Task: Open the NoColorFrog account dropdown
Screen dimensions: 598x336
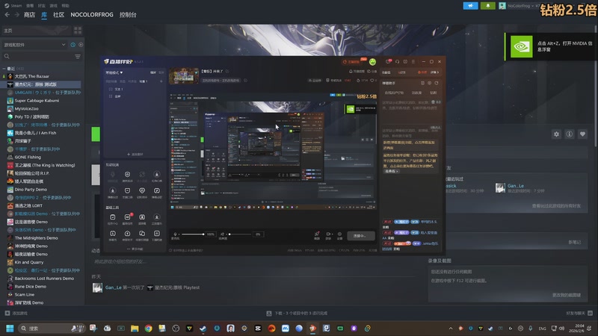Action: (520, 6)
